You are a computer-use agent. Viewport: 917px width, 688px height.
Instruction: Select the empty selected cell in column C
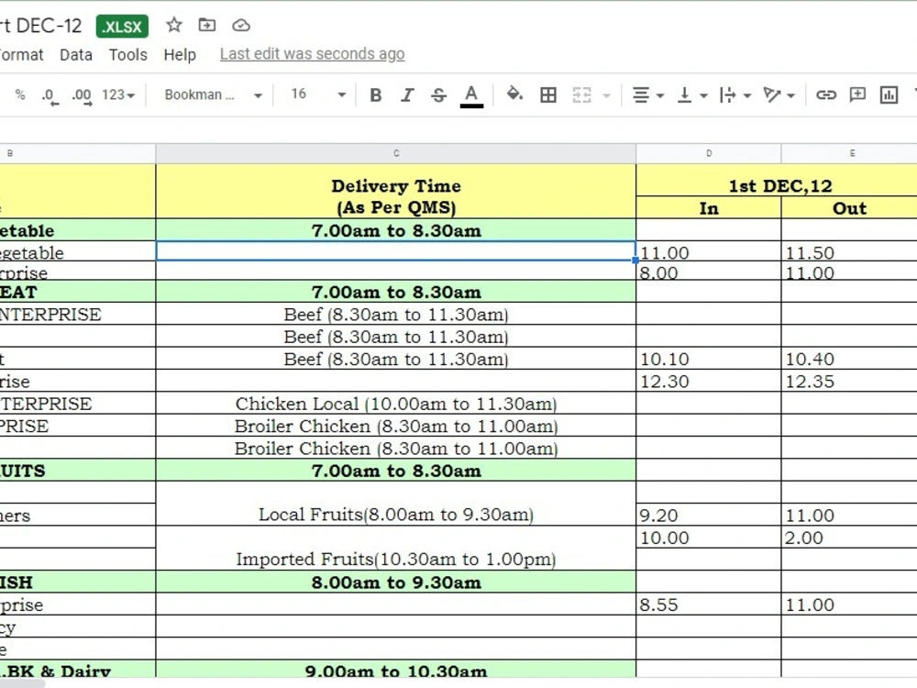(x=396, y=251)
